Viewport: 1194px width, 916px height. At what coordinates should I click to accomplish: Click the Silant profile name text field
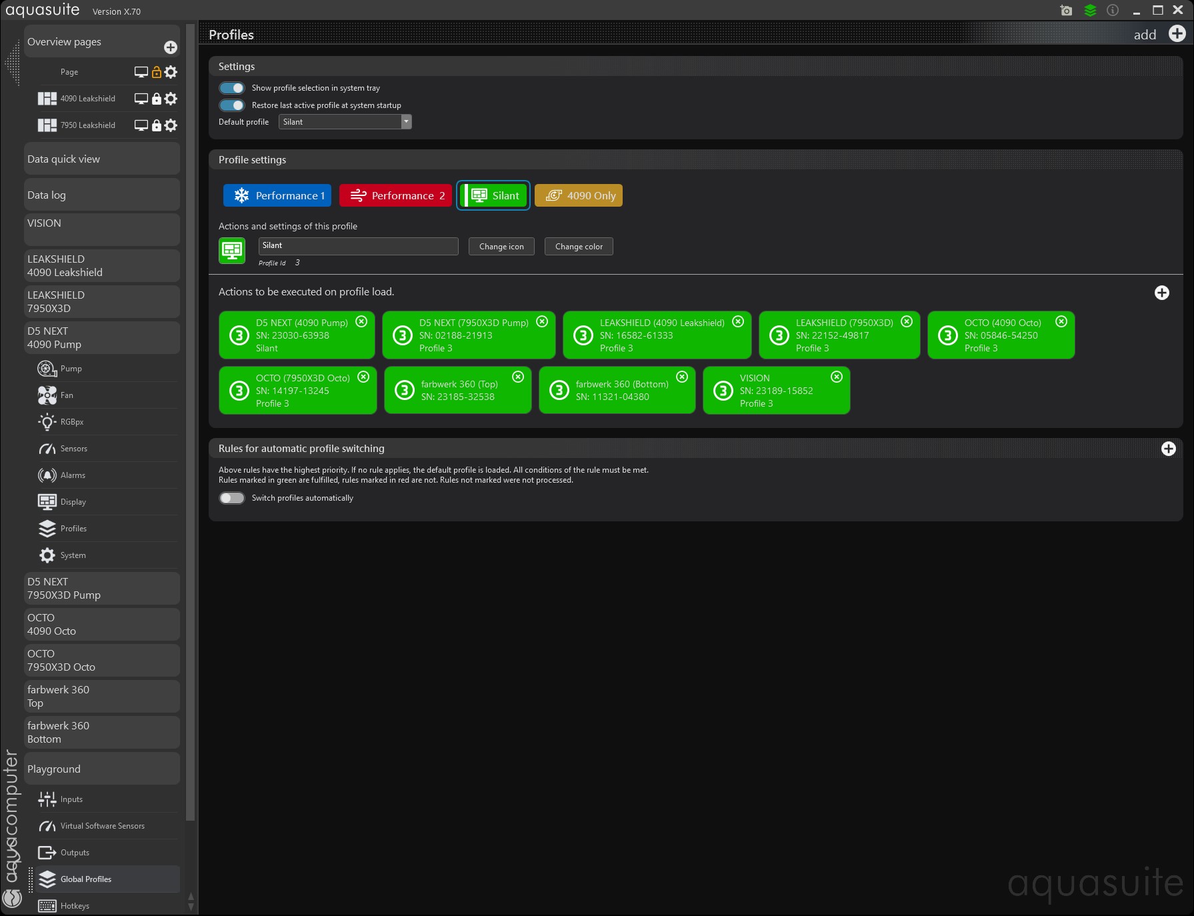coord(358,246)
